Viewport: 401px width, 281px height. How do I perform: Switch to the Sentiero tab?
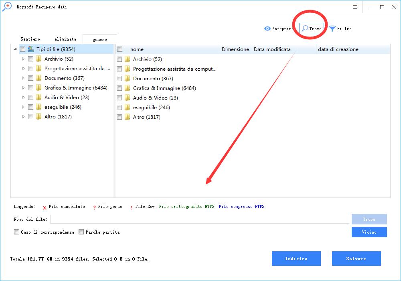point(30,39)
